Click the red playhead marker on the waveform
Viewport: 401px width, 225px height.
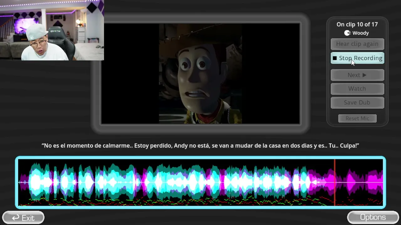[x=335, y=182]
